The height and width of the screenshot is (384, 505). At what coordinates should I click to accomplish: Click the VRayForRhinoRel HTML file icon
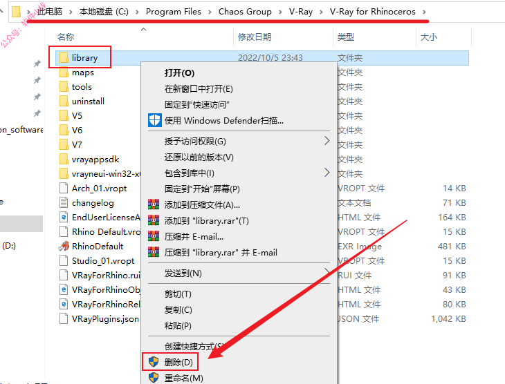[x=64, y=304]
